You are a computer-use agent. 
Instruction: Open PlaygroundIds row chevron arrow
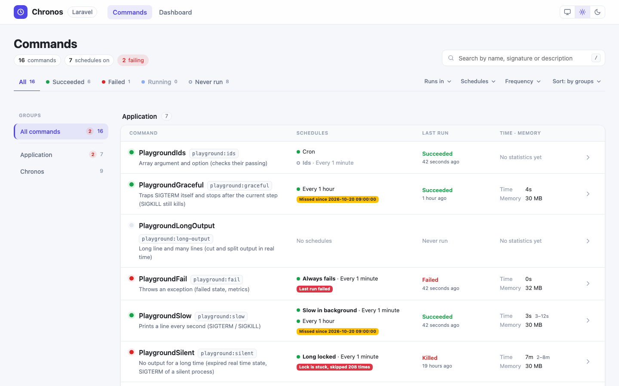click(588, 157)
